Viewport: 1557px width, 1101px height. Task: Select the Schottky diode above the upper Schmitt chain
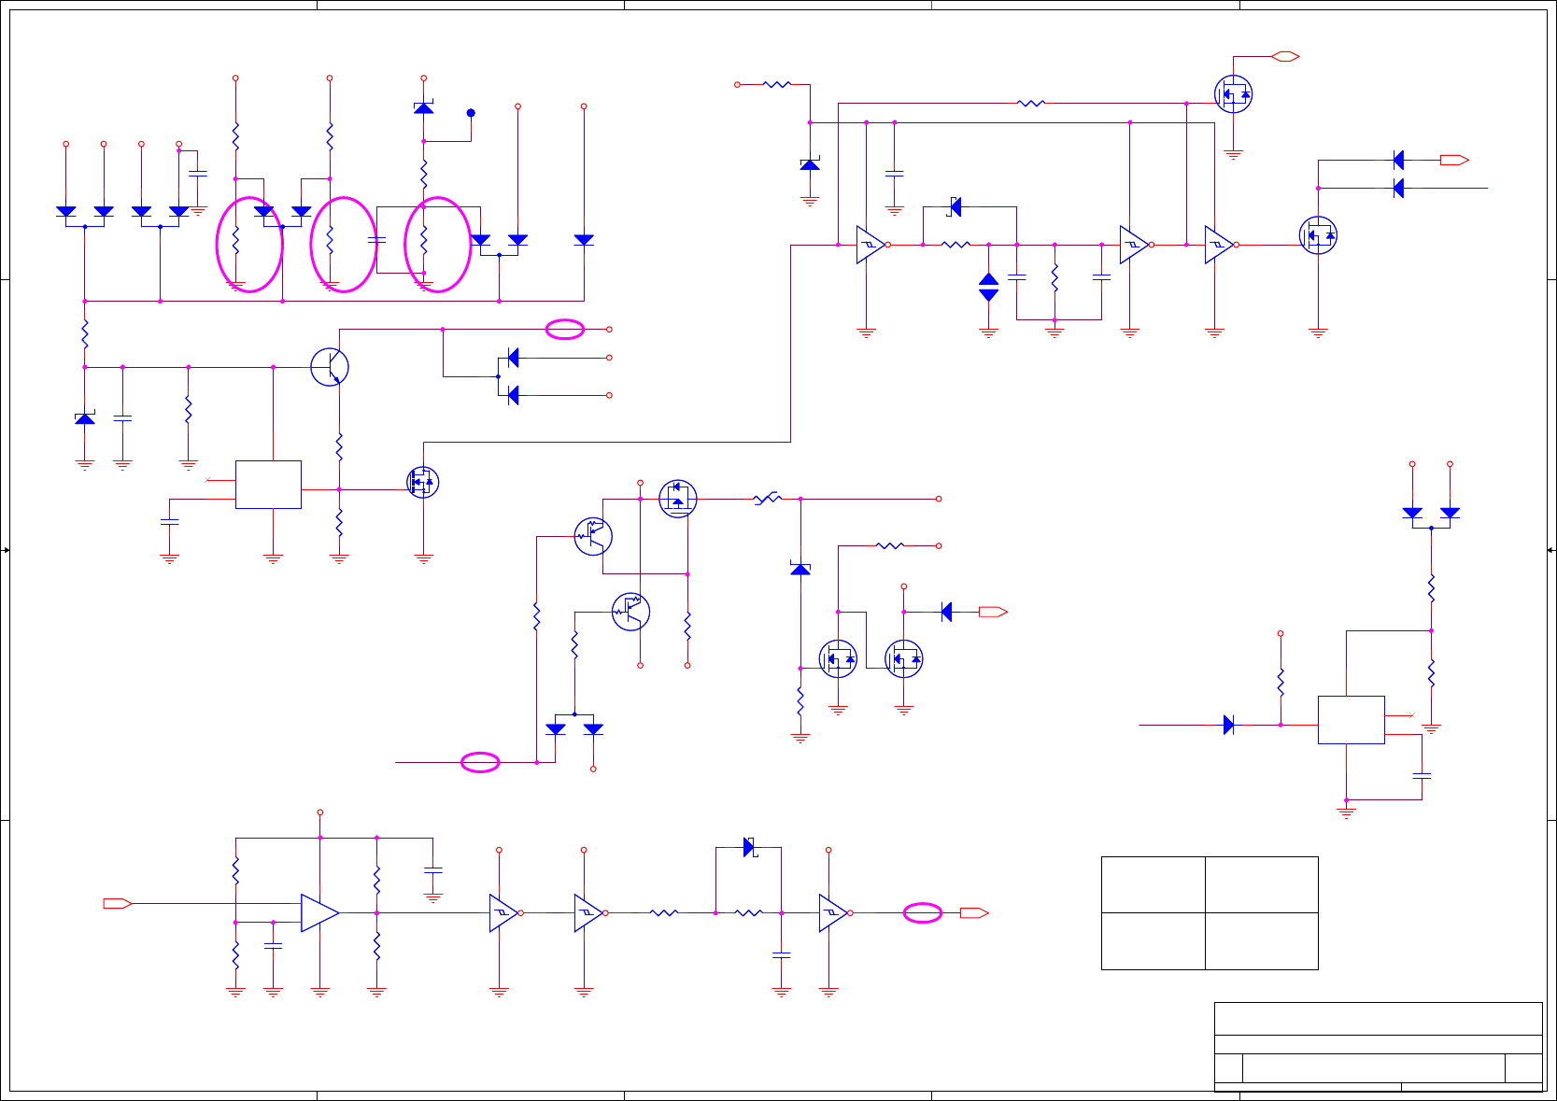[x=955, y=206]
